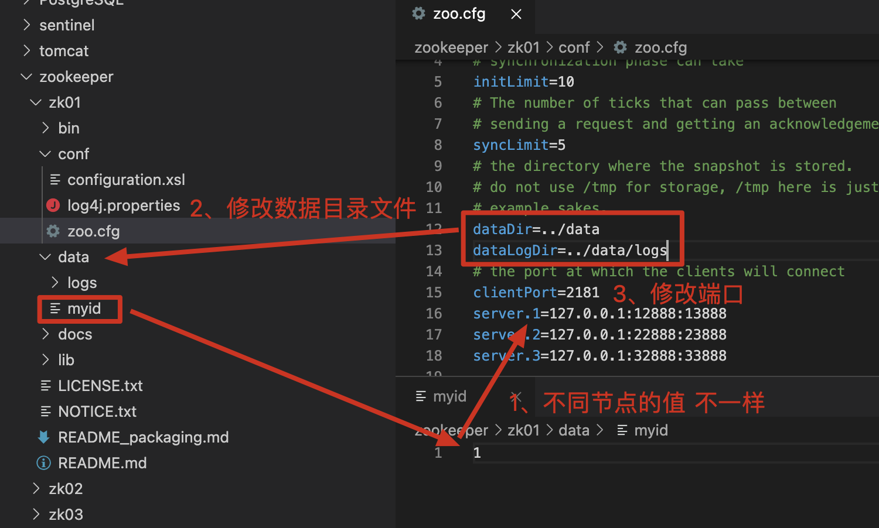Viewport: 879px width, 528px height.
Task: Open myid file in data folder
Action: (x=84, y=308)
